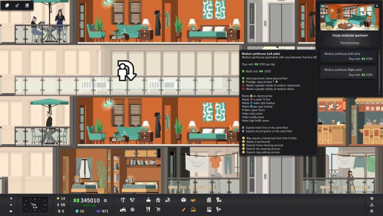Set game speed to normal play
The height and width of the screenshot is (216, 383).
click(x=11, y=205)
